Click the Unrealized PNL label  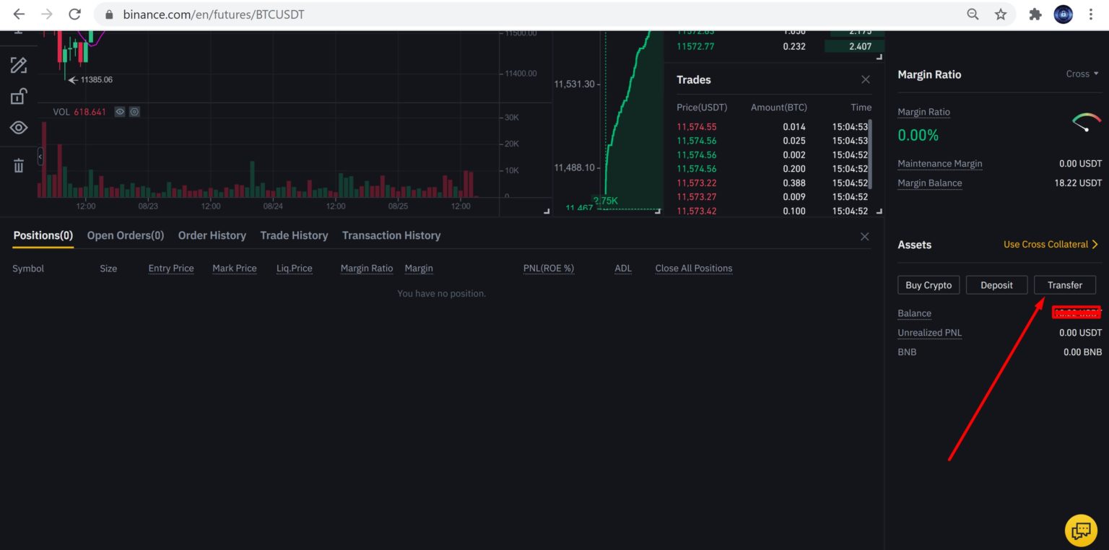click(930, 333)
